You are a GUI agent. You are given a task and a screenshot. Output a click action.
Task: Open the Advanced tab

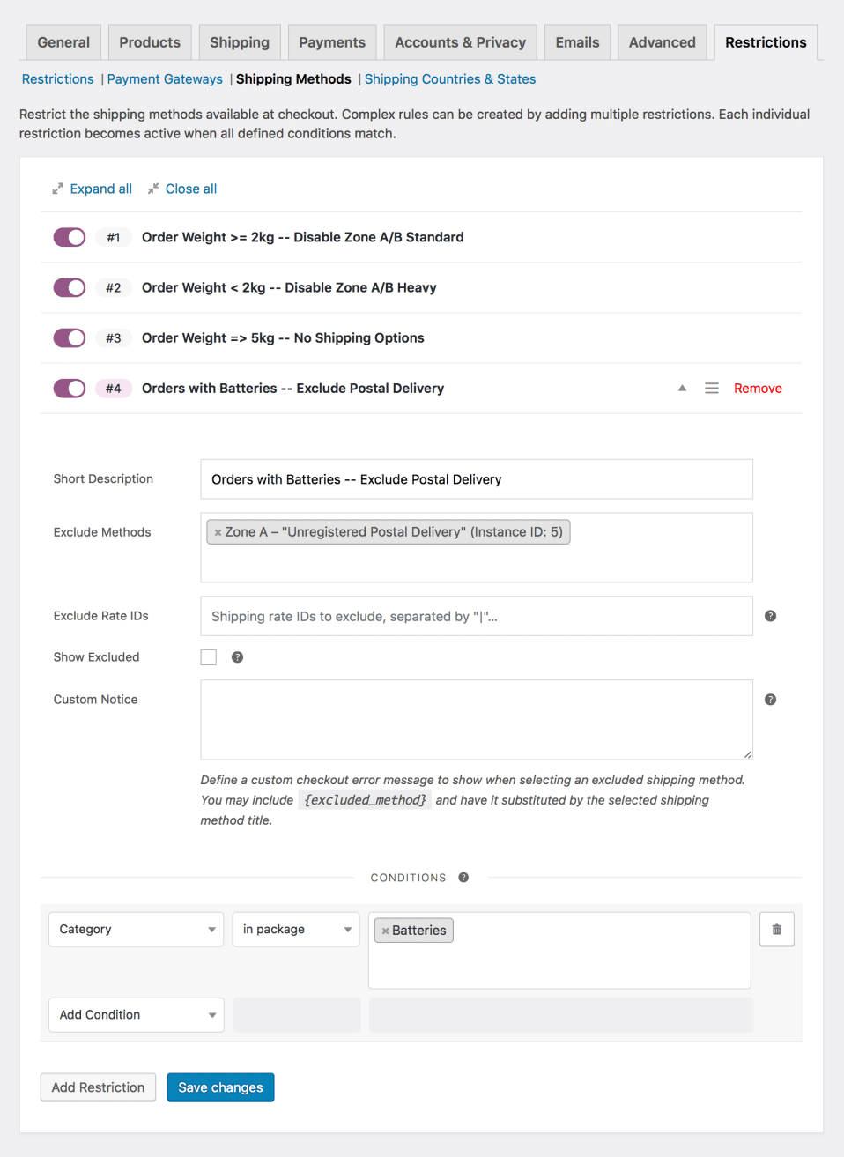click(662, 42)
